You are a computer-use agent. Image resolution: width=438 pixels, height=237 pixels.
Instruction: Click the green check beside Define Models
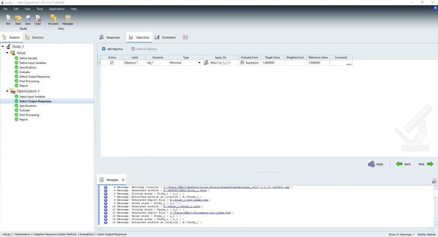(x=17, y=58)
